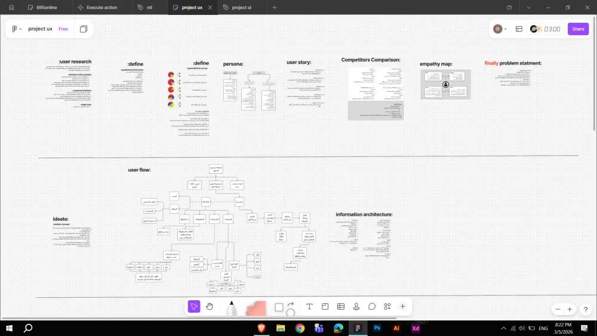The image size is (597, 336).
Task: Click the Share button
Action: tap(578, 29)
